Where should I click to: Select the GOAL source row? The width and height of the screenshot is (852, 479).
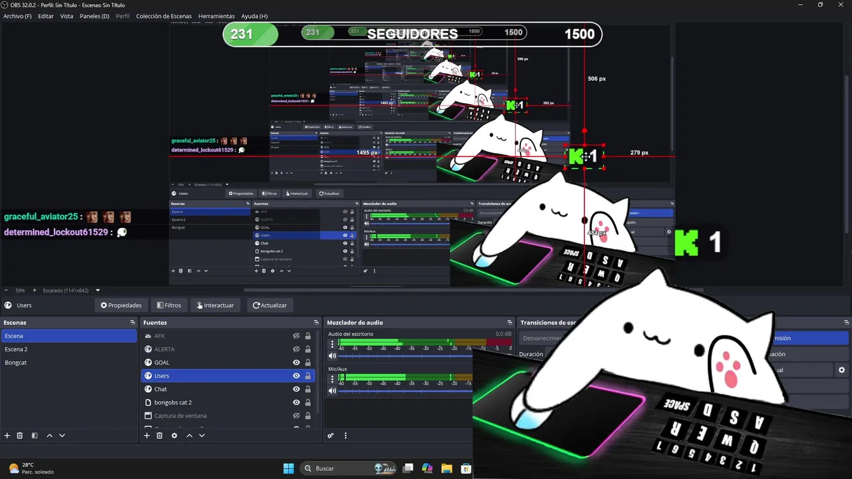(227, 363)
